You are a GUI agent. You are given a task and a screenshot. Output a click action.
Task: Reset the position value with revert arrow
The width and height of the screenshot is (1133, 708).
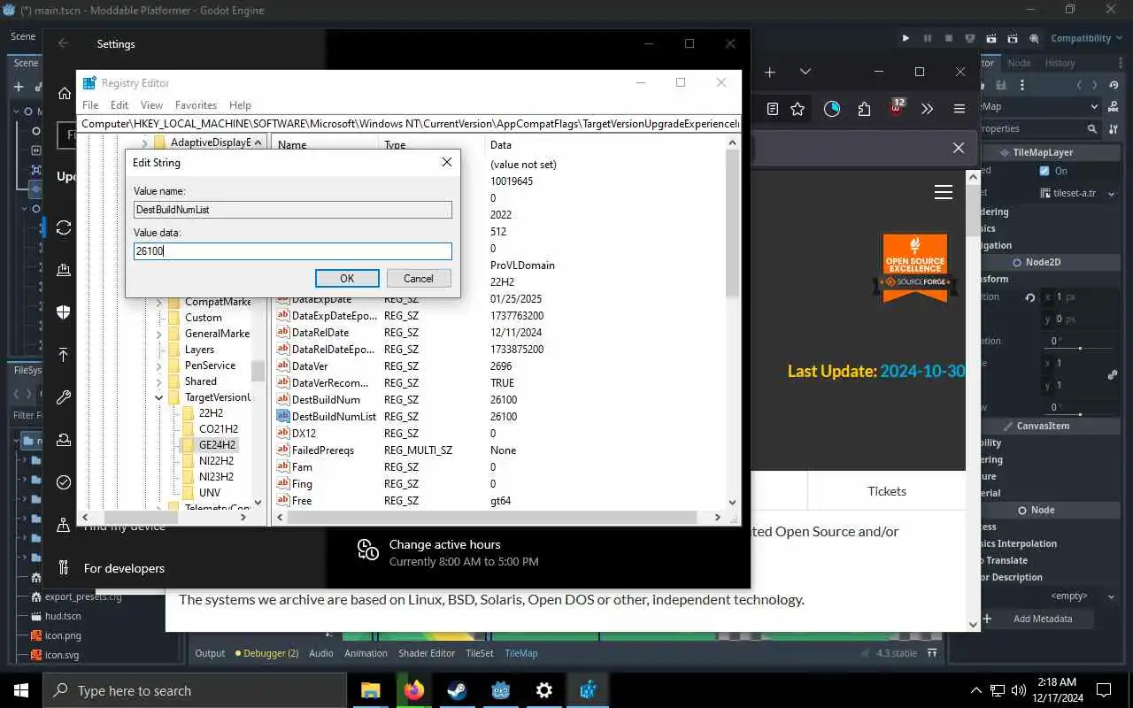pyautogui.click(x=1029, y=297)
